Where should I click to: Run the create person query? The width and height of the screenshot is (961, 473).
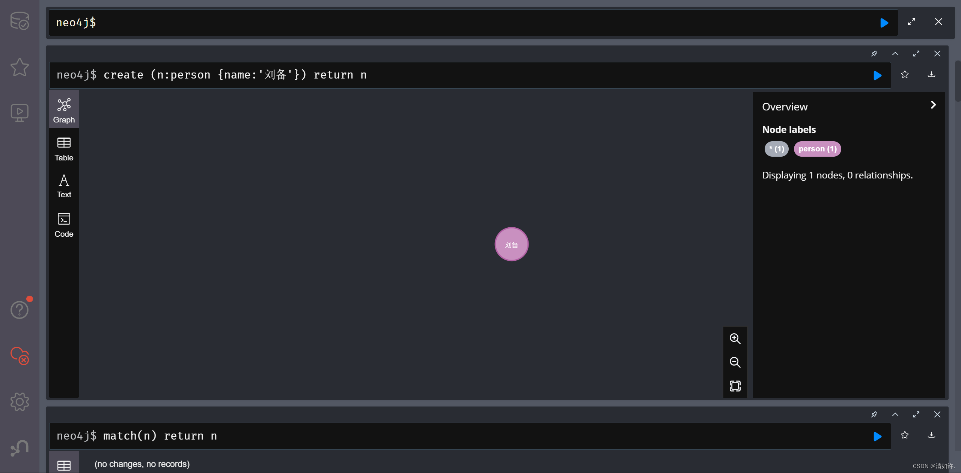click(x=878, y=75)
